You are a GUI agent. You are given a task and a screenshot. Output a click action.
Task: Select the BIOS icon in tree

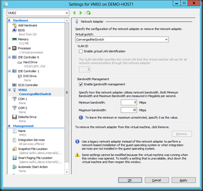tap(14, 30)
